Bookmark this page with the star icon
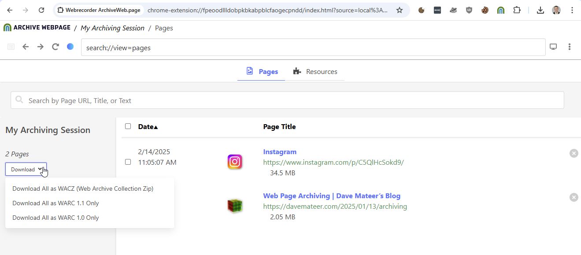 [x=400, y=10]
